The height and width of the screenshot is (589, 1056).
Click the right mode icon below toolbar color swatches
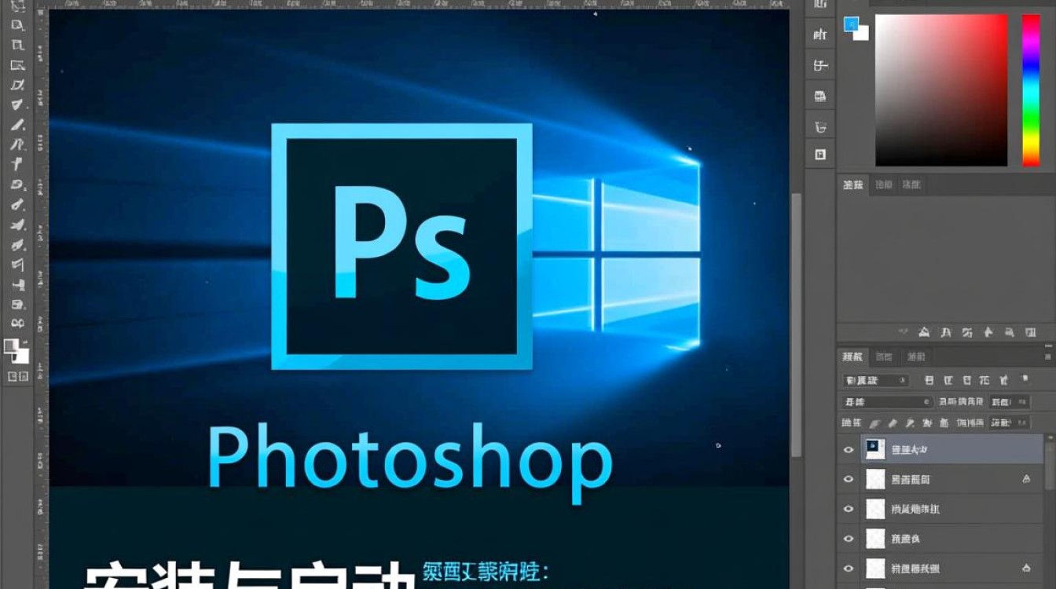pos(24,376)
